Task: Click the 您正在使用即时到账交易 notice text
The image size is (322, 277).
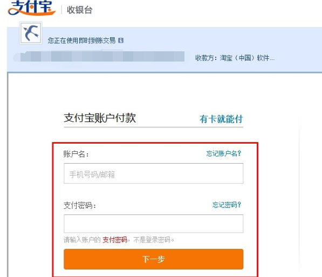Action: click(81, 40)
